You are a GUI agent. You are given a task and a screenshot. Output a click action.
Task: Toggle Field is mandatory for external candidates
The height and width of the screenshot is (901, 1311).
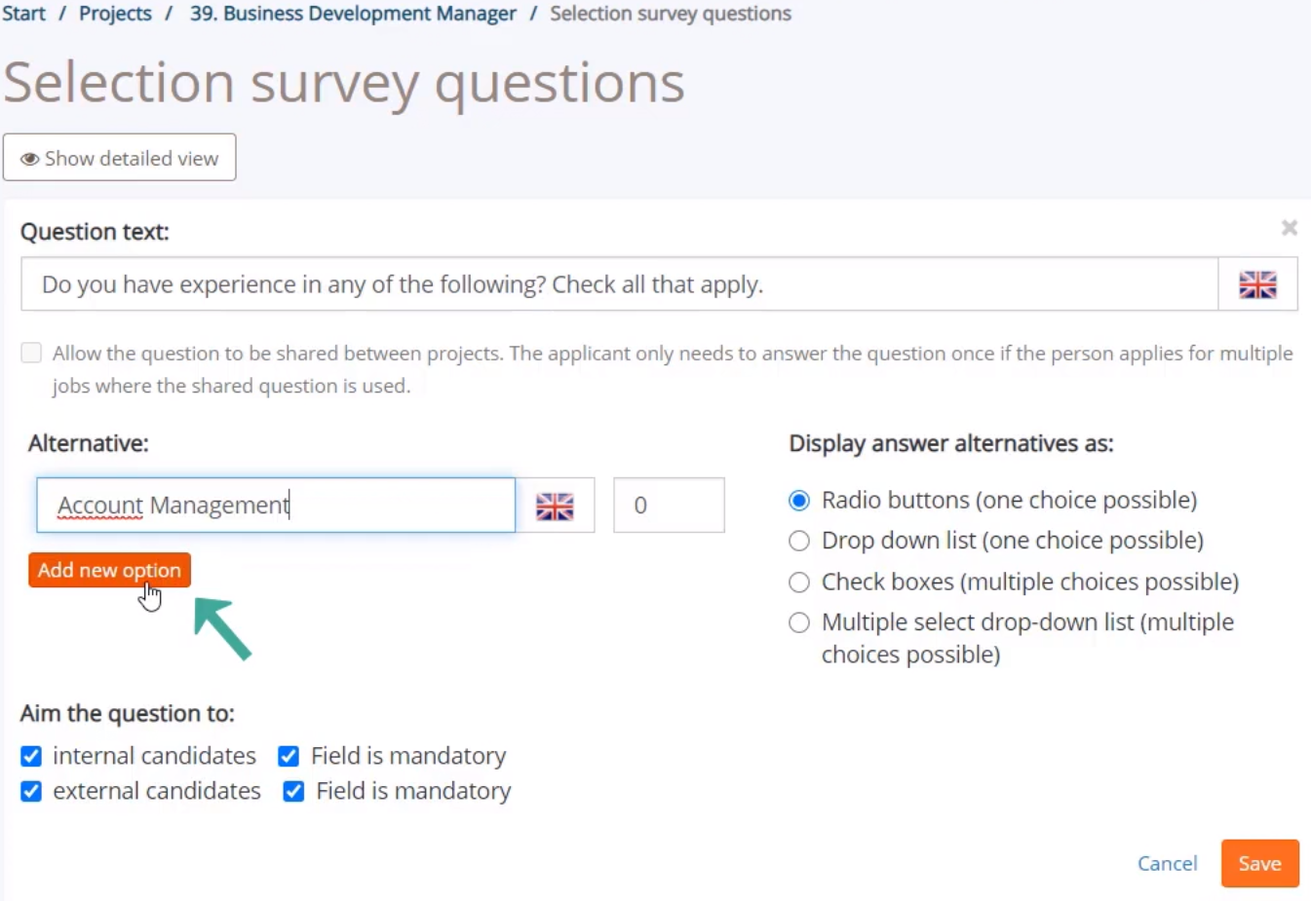293,791
